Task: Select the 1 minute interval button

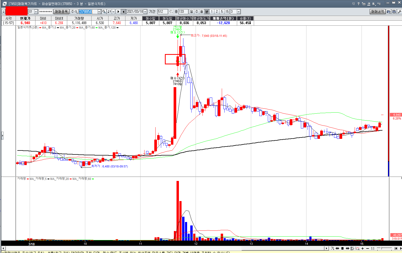Action: coord(212,12)
